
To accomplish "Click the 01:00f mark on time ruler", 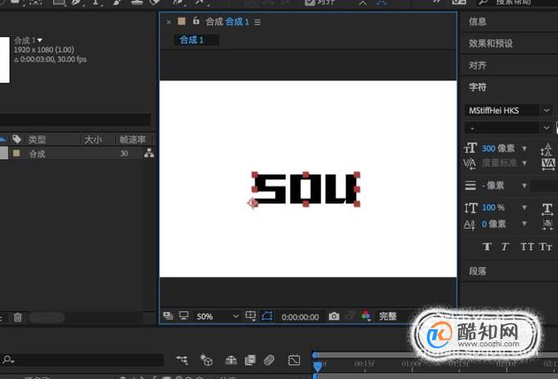I will point(412,363).
